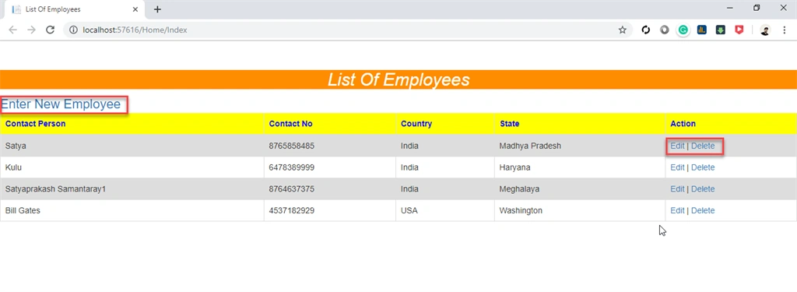Click the browser back arrow
Viewport: 797px width, 292px height.
[x=12, y=30]
